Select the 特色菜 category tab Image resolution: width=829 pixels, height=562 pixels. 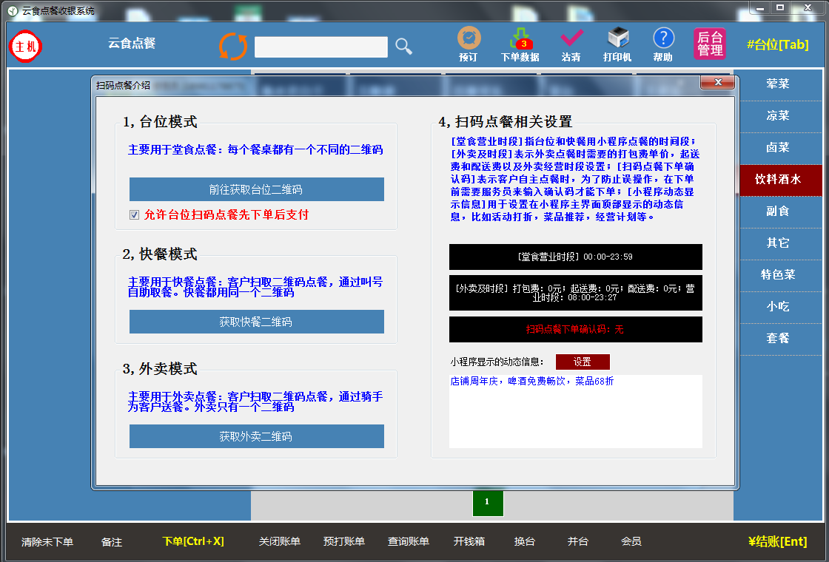point(777,274)
